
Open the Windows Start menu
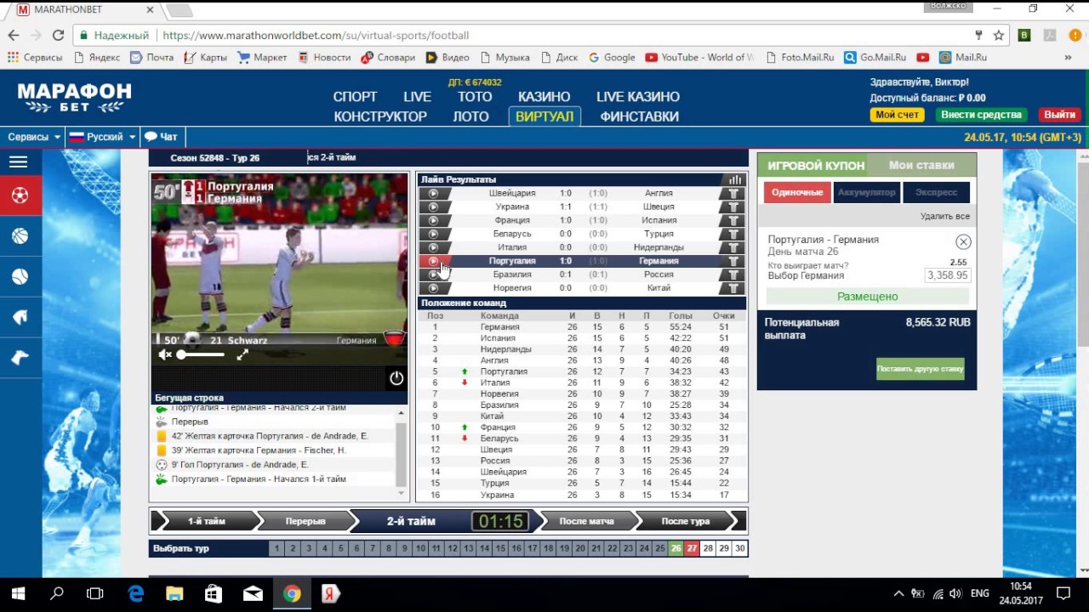point(19,593)
